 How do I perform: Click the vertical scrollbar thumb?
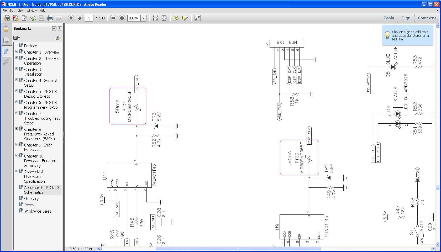(x=438, y=188)
